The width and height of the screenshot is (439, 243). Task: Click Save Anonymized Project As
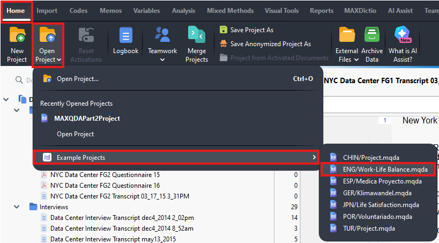pos(265,44)
